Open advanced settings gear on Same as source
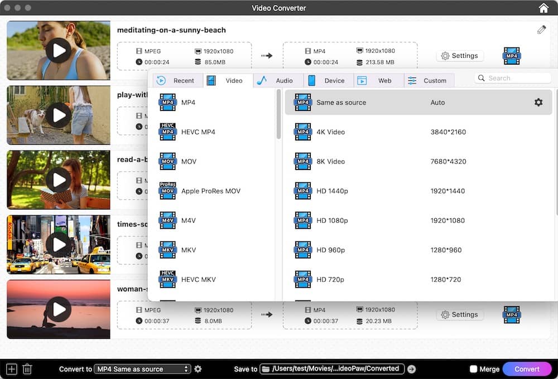 (538, 102)
